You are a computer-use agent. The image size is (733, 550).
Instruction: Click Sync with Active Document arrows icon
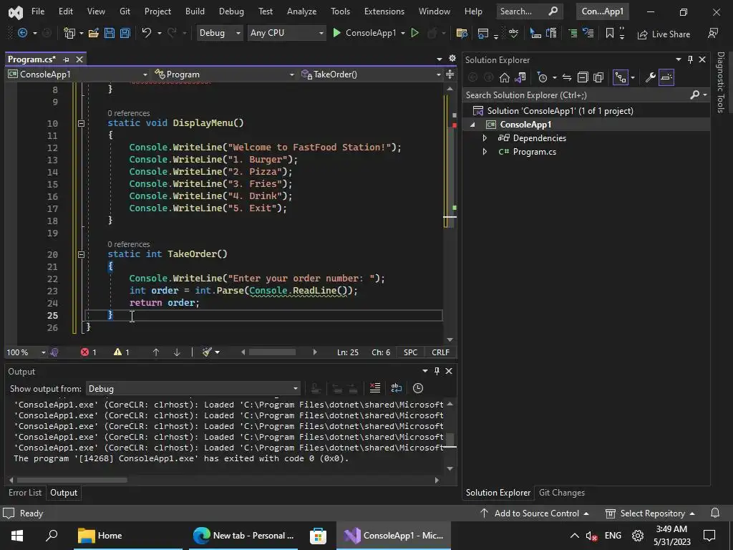567,77
